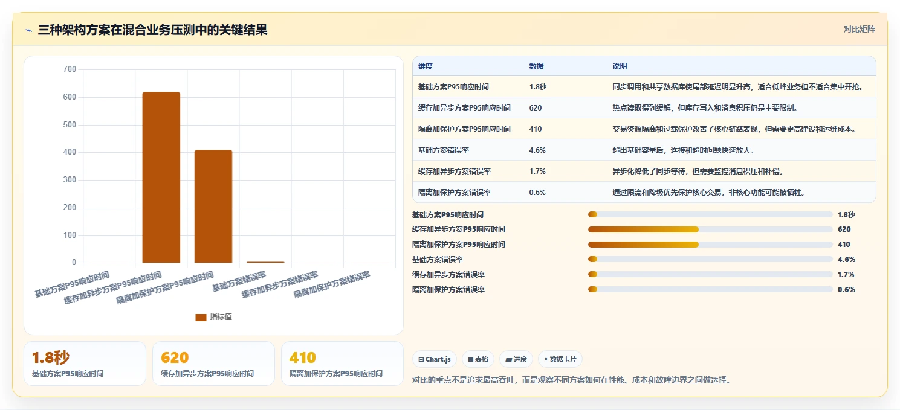Click table cell value 1.8秒
Screen dimensions: 900x410
coord(537,87)
